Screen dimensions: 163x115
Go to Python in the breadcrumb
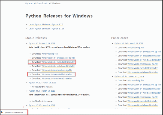coord(29,4)
